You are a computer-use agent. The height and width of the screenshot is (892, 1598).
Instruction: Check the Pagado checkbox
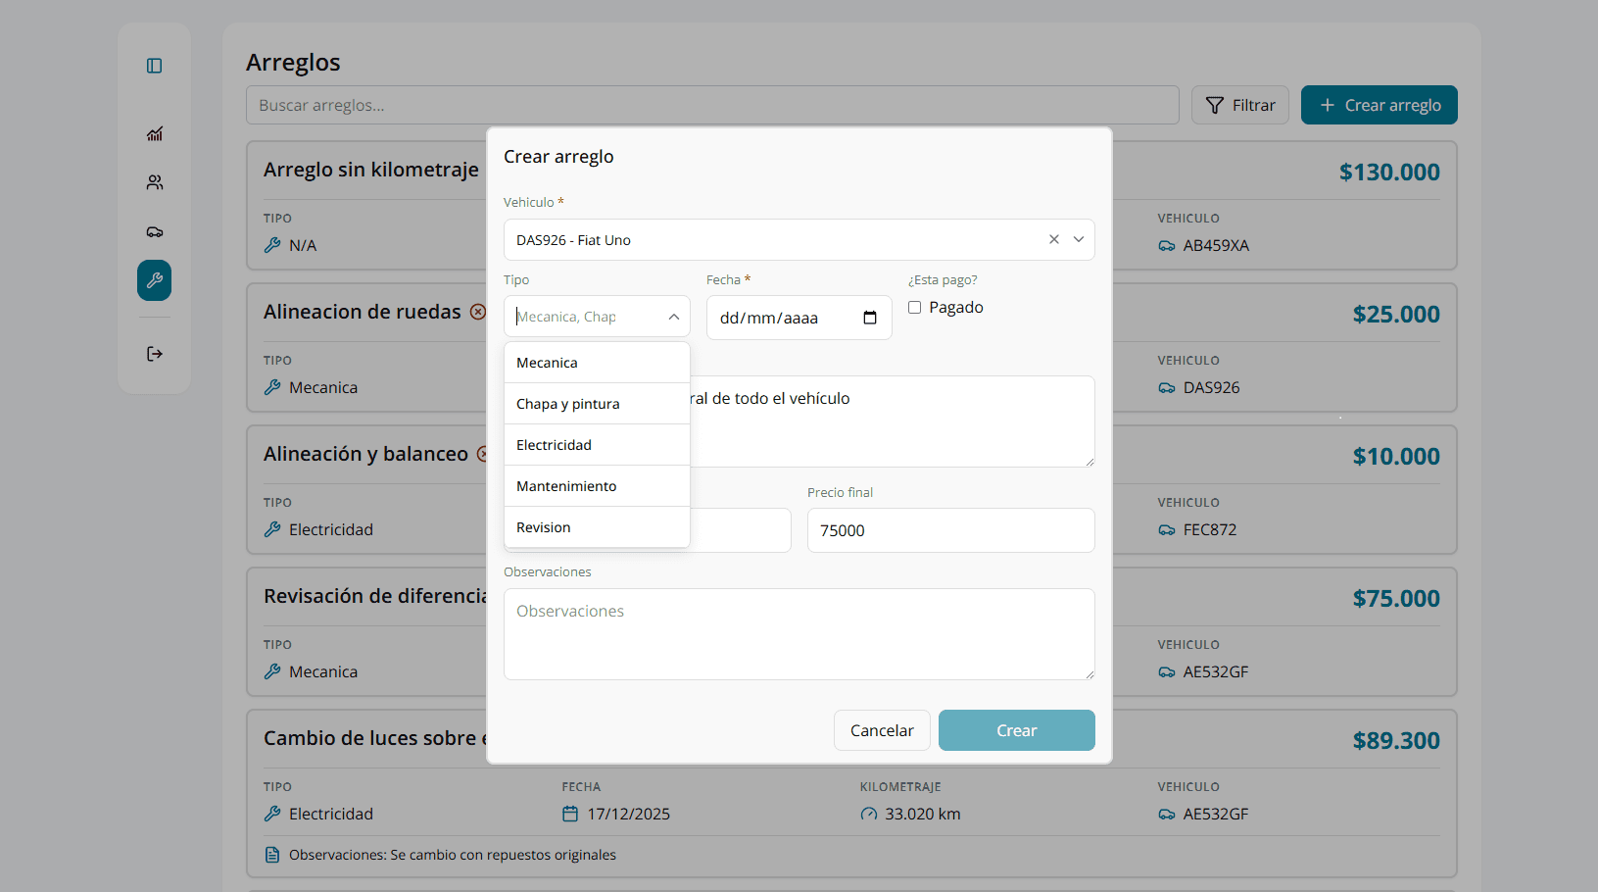(x=914, y=308)
